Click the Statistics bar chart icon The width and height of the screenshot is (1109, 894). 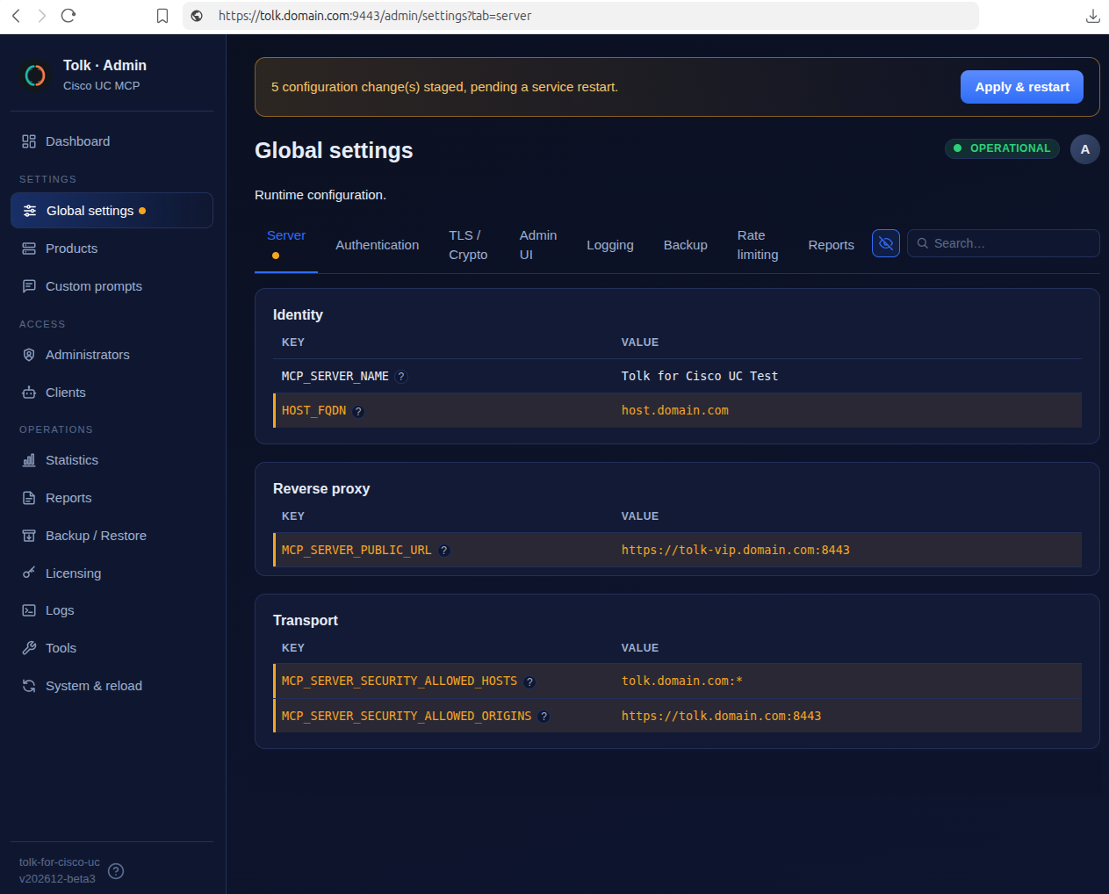[x=29, y=460]
